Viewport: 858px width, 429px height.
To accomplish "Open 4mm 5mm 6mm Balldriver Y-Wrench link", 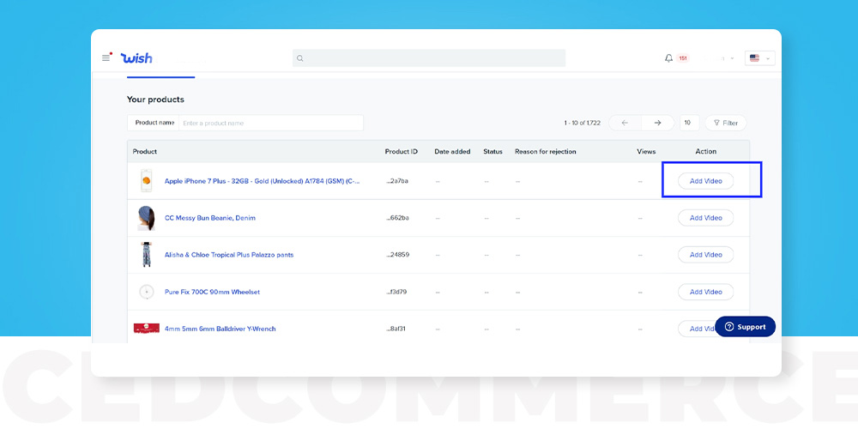I will tap(220, 329).
